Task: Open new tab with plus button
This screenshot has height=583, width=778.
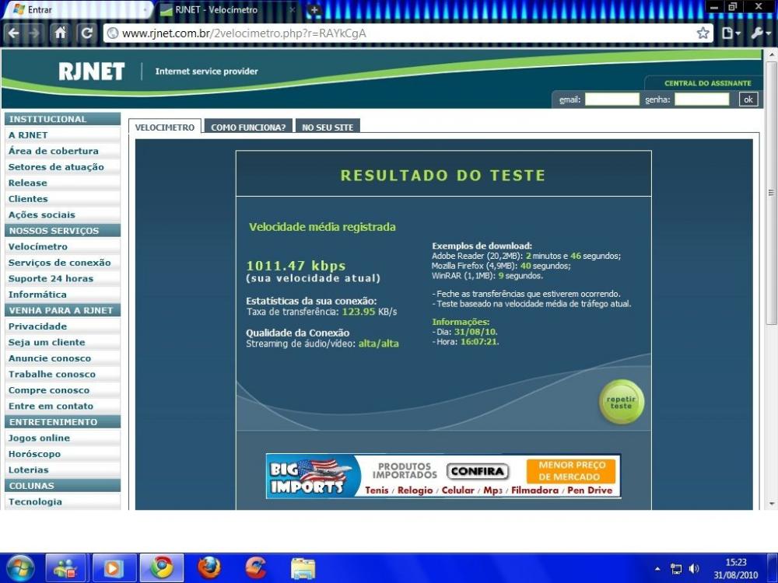Action: 314,10
